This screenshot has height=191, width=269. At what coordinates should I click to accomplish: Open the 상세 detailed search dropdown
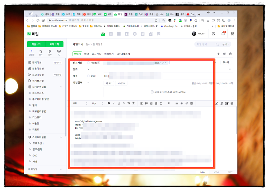[225, 44]
